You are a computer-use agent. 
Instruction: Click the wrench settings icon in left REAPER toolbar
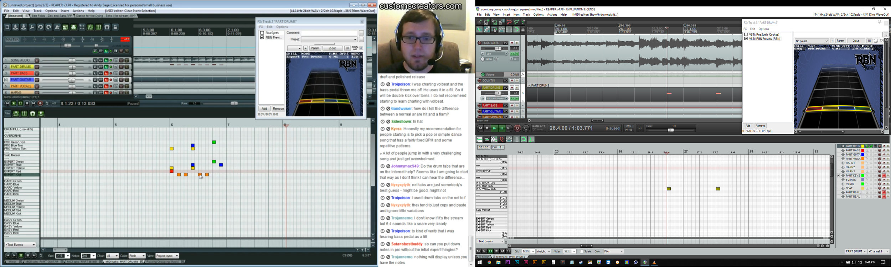[x=32, y=27]
